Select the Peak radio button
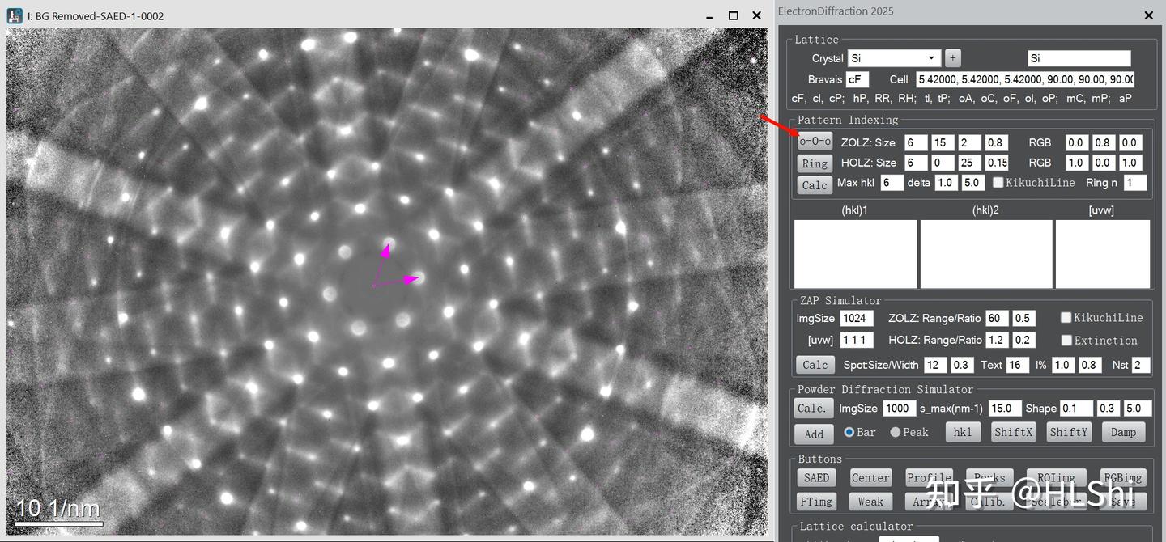The height and width of the screenshot is (542, 1166). click(x=896, y=432)
